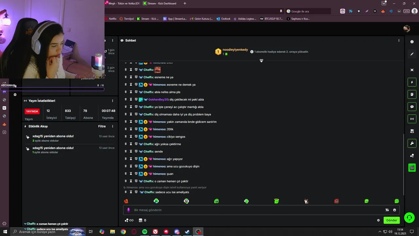Delete Cheffx message 'abla nefes alma pls'
Viewport: 419px width, 236px height.
coord(125,92)
